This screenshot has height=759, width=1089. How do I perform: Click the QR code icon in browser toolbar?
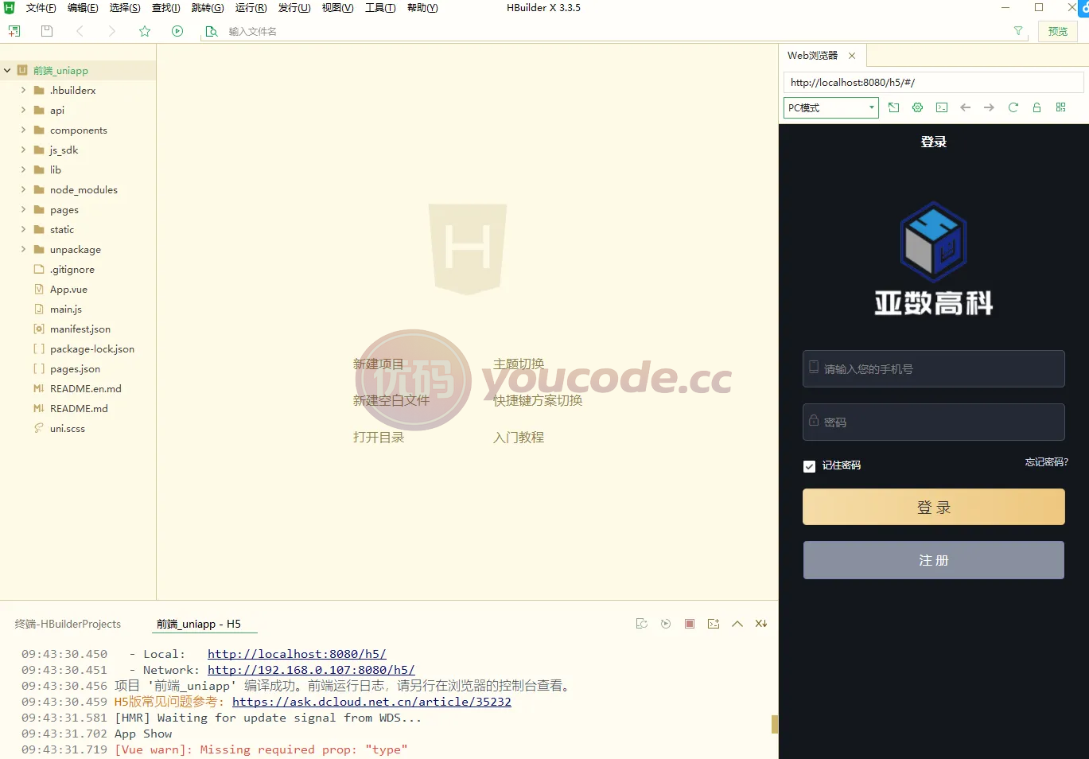1061,107
